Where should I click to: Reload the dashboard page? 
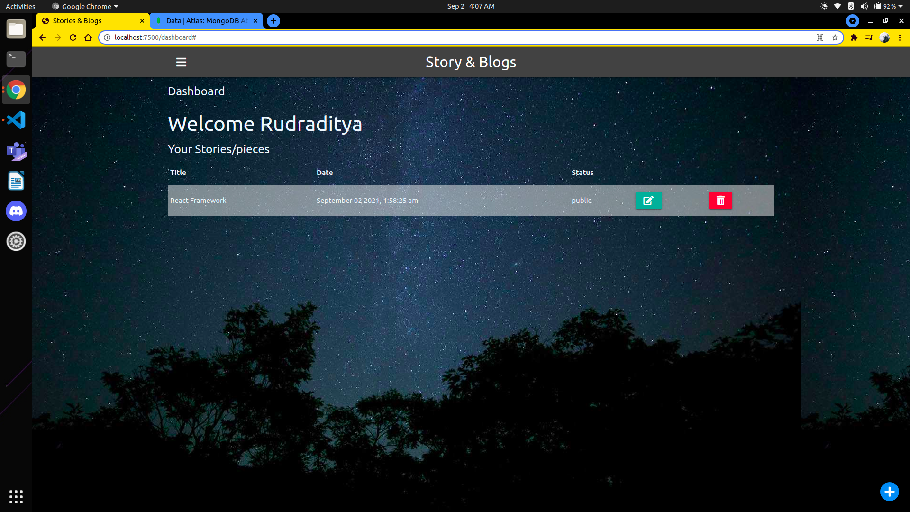click(73, 37)
